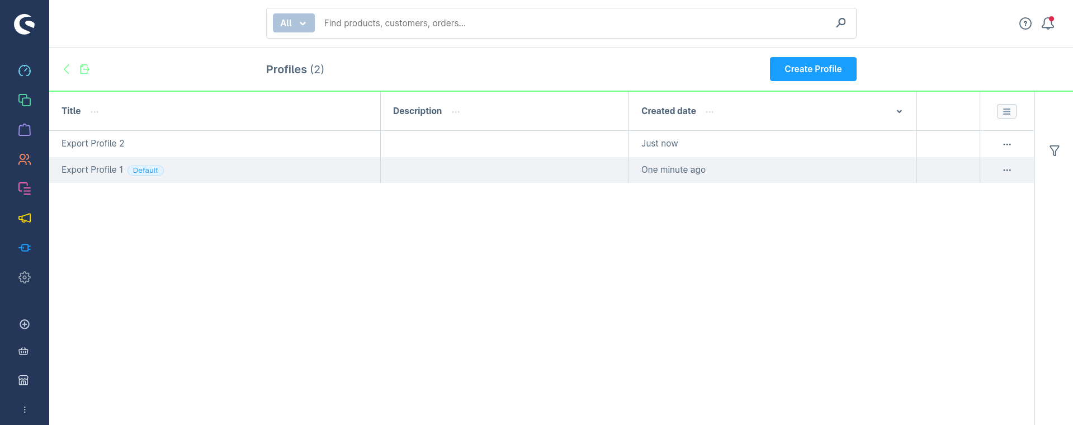Open the Export Profile 2 row
Viewport: 1073px width, 425px height.
[541, 144]
